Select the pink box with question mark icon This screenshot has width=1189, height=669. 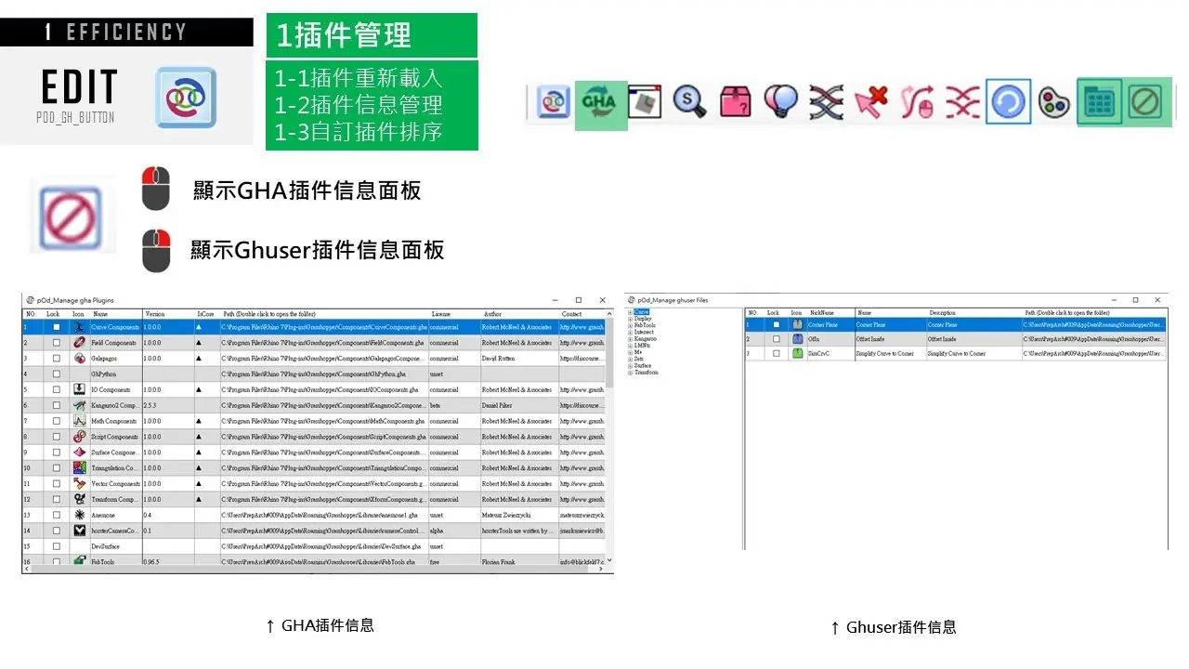pyautogui.click(x=735, y=102)
